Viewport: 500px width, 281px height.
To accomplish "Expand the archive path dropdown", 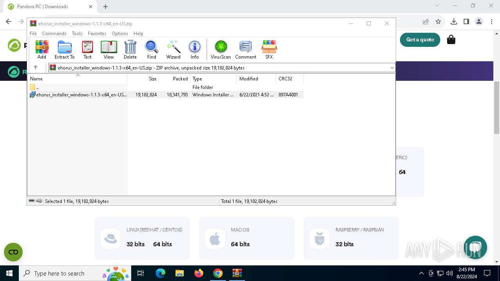I will (392, 68).
